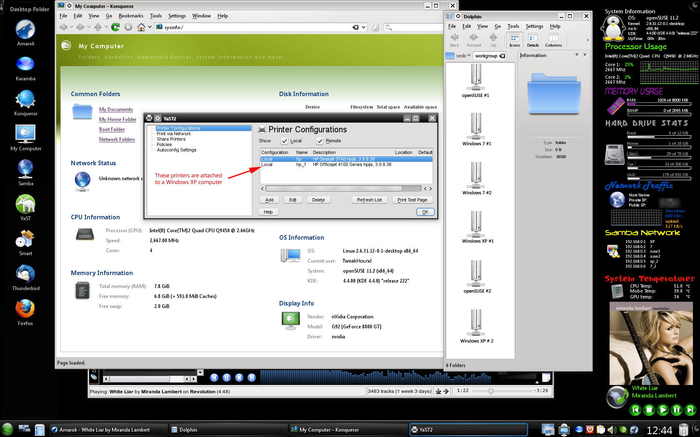Open Amarok playlist search dropdown

coord(200,372)
